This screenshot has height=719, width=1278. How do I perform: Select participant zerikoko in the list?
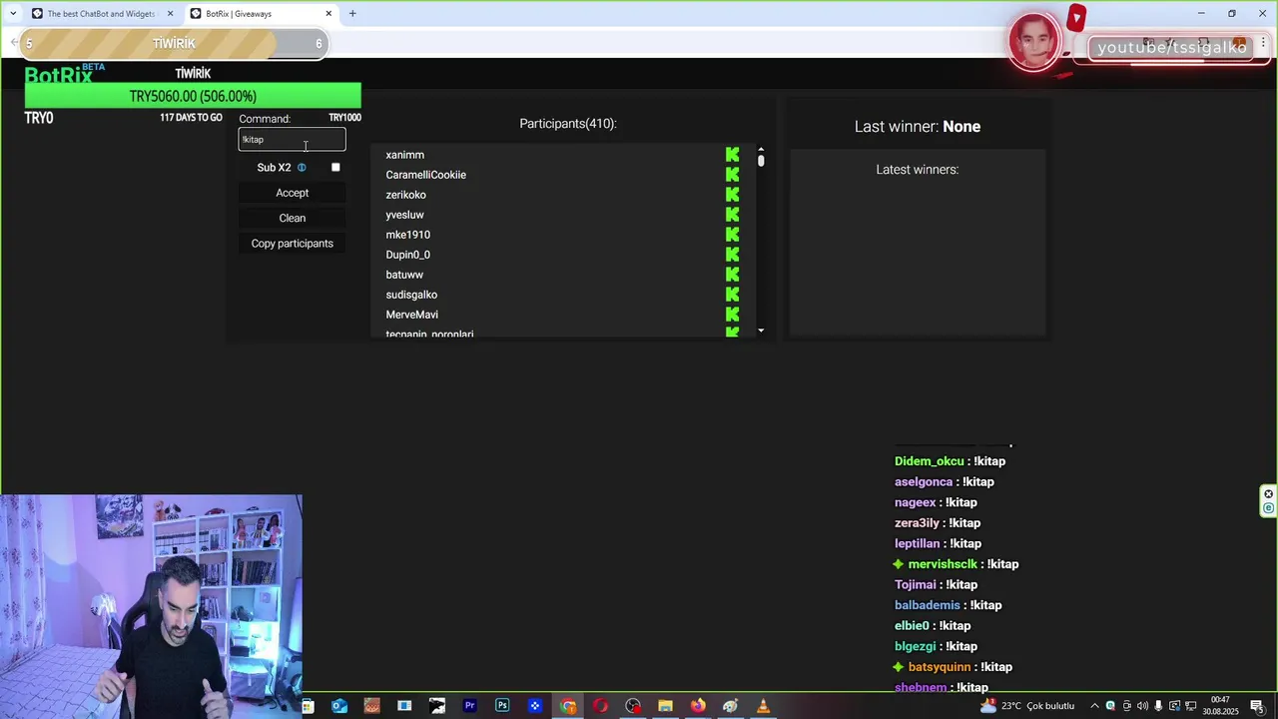(406, 195)
